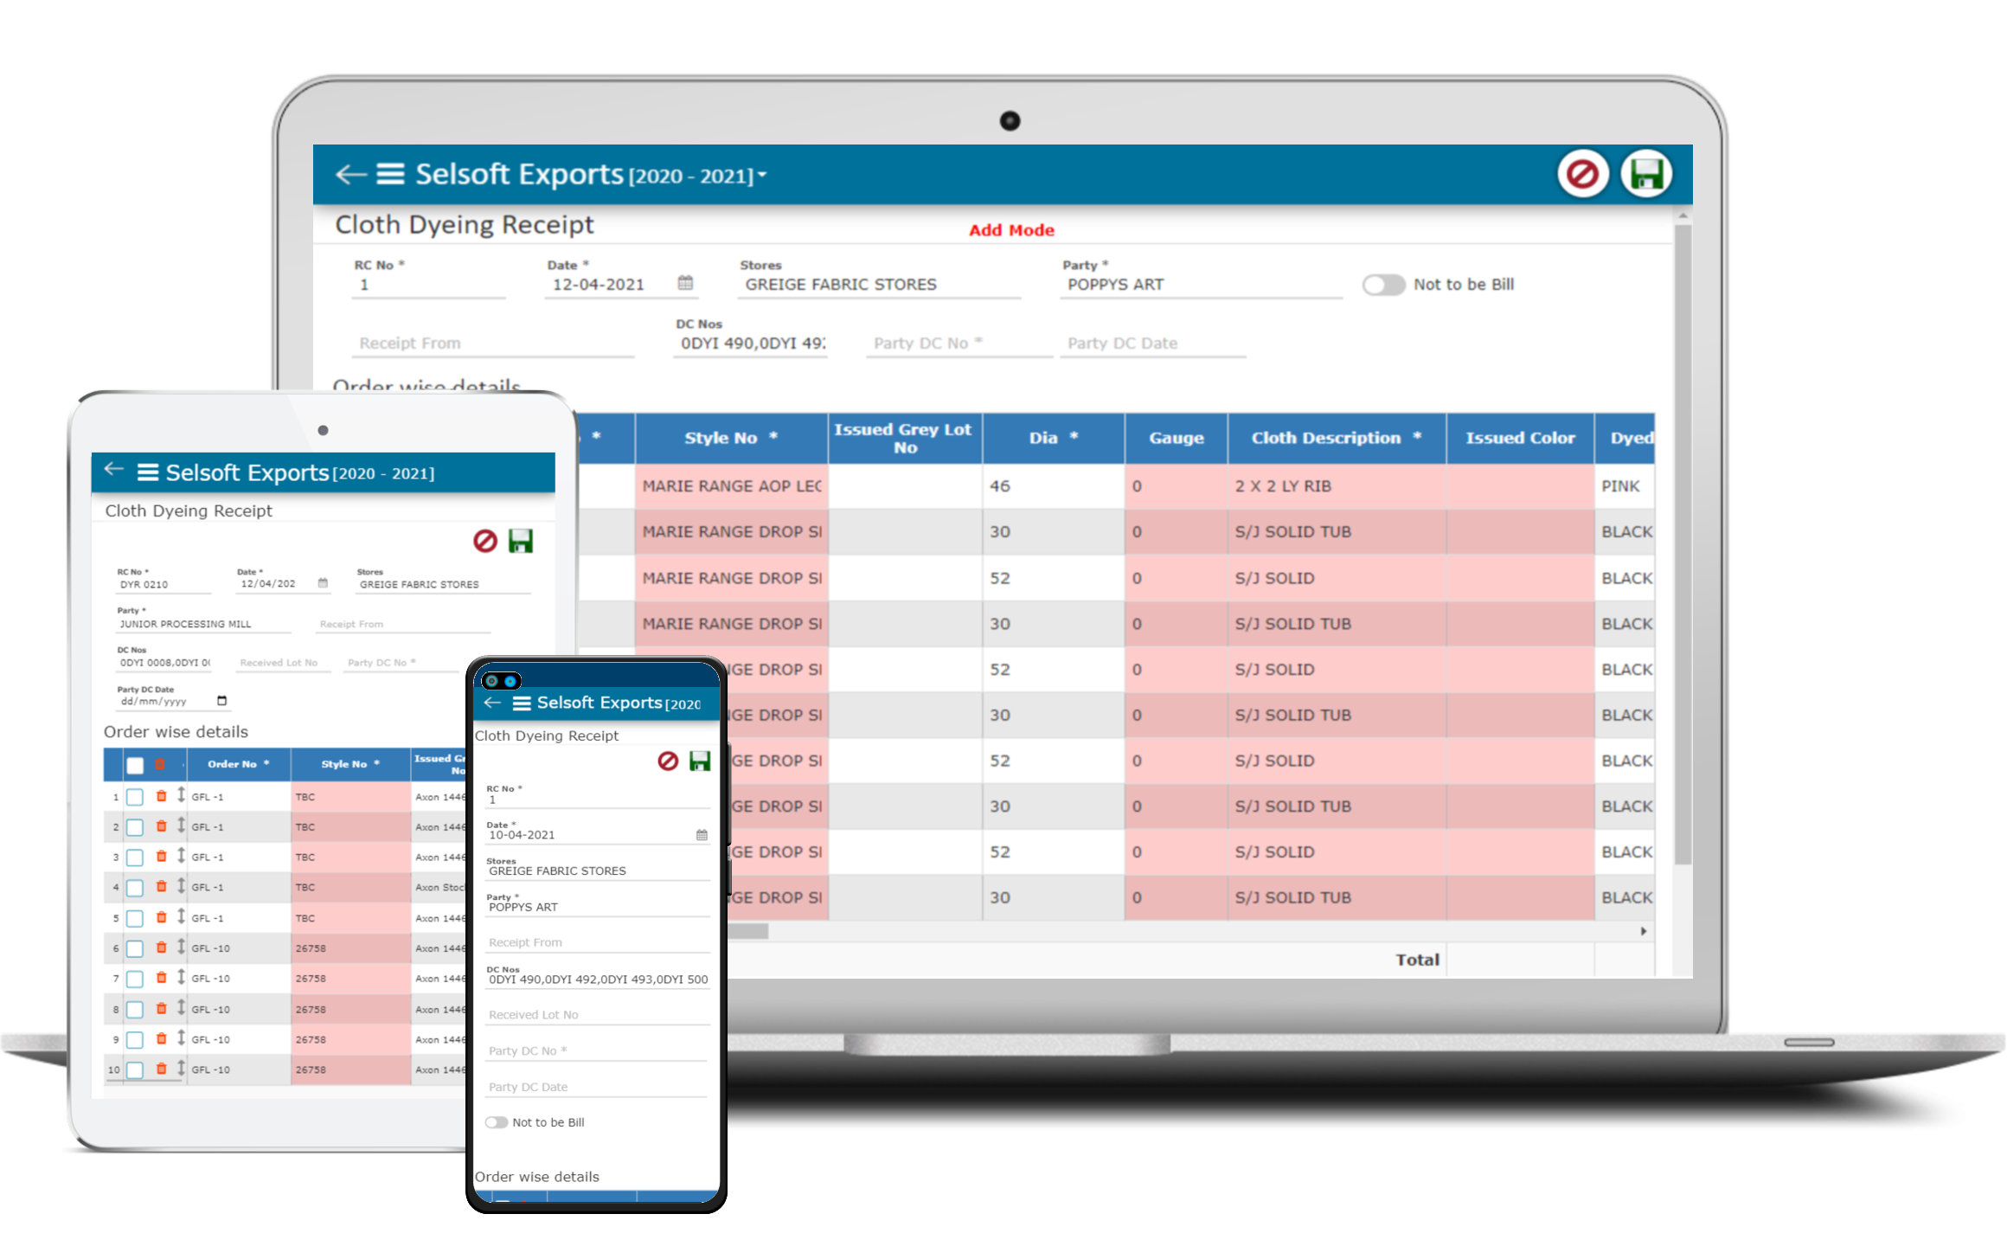Delete row 1 in the tablet table
Screen dimensions: 2007x1259
[161, 796]
